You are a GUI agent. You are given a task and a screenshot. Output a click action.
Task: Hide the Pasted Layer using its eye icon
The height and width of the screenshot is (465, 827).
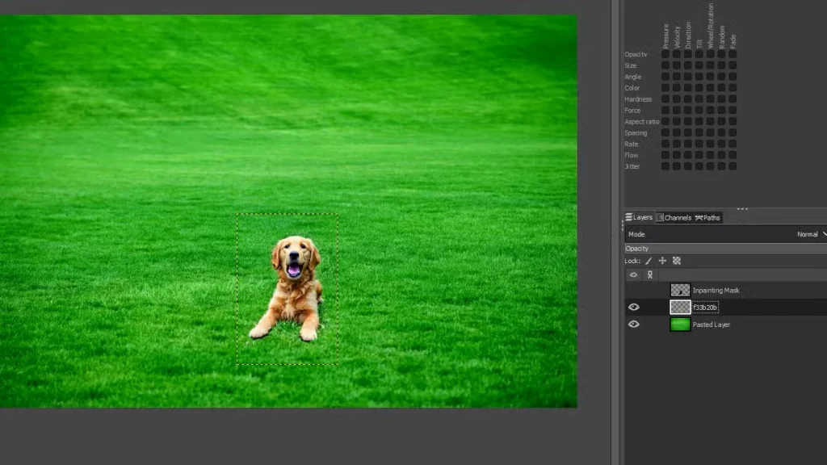pyautogui.click(x=633, y=325)
